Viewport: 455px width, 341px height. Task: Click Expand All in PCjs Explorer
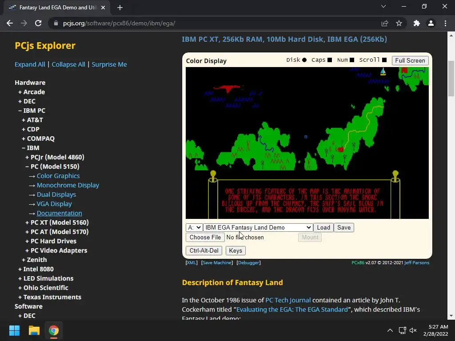(x=30, y=64)
